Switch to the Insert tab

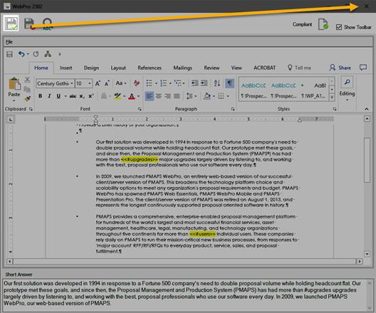[66, 68]
